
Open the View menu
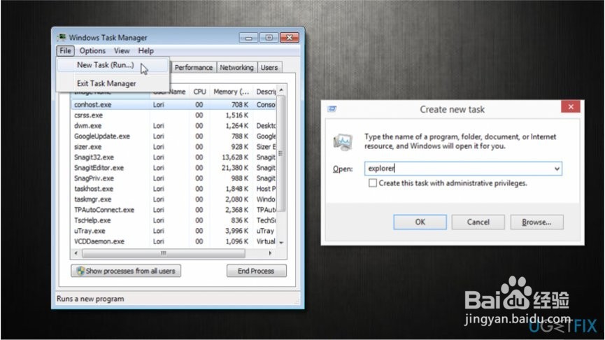122,50
